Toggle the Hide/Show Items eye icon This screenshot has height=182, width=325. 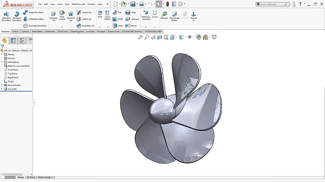(x=190, y=37)
